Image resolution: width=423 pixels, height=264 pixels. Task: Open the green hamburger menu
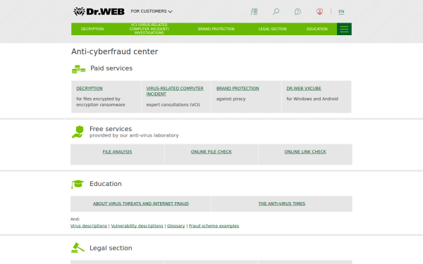point(344,29)
